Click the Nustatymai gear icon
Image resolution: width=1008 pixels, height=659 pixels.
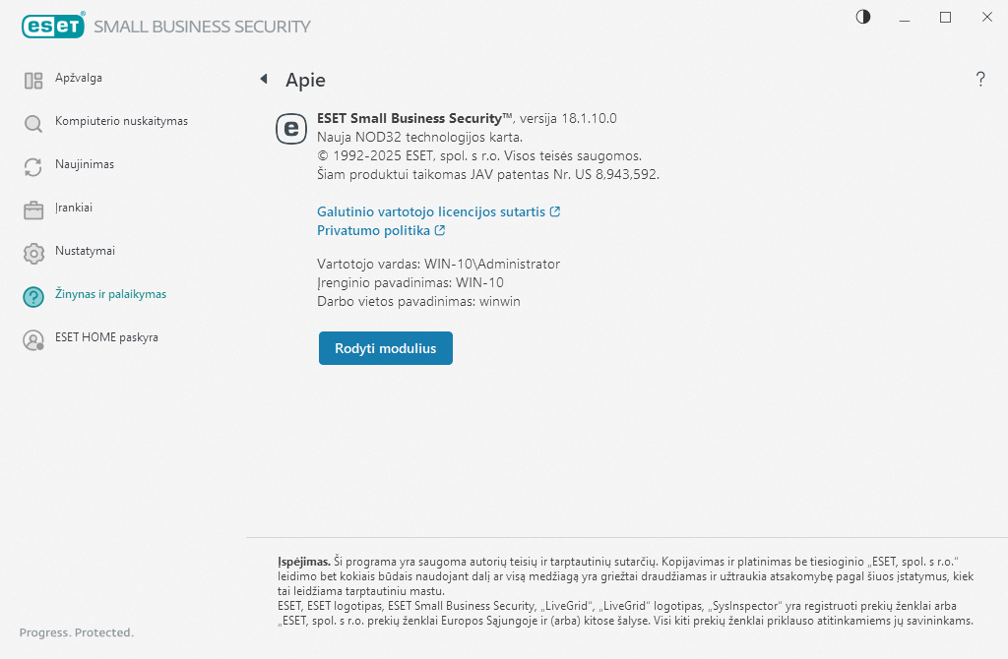[33, 253]
